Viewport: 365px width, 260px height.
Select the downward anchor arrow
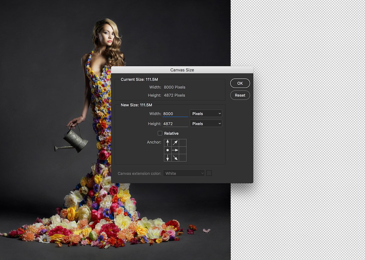168,158
